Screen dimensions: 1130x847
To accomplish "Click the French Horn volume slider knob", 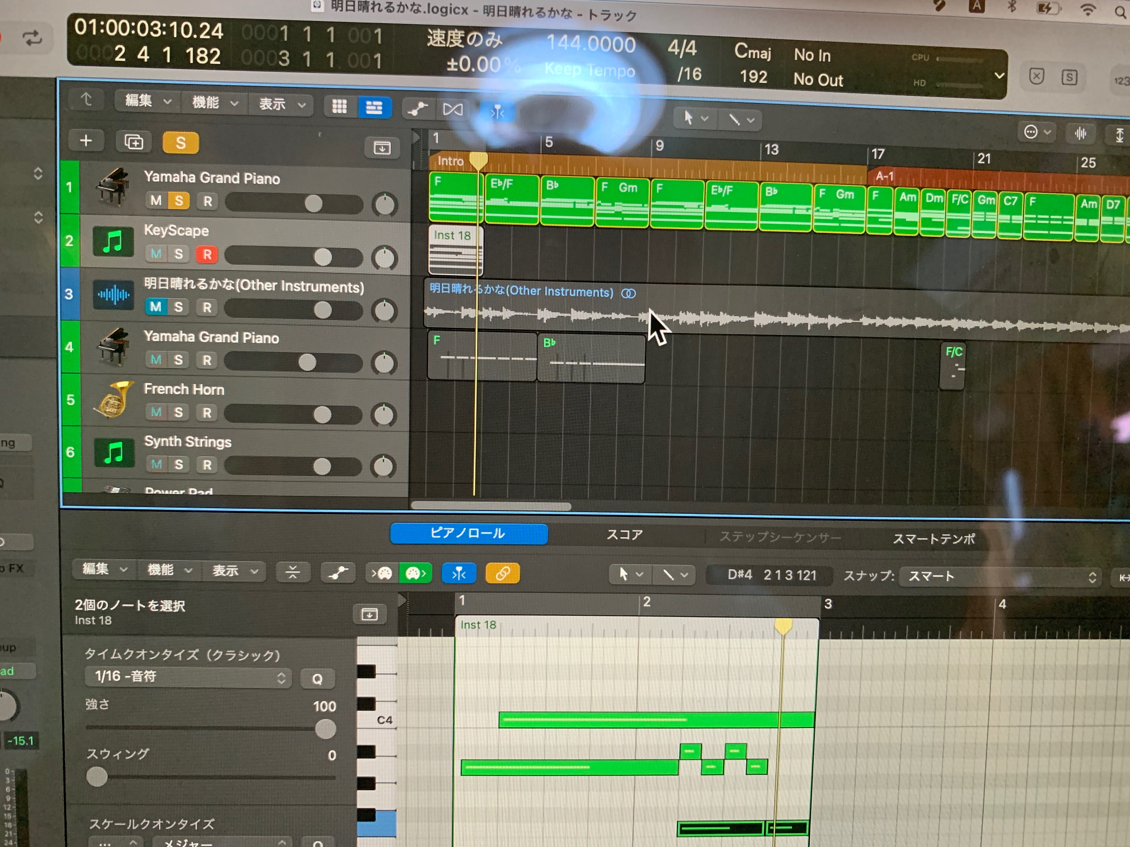I will [322, 414].
